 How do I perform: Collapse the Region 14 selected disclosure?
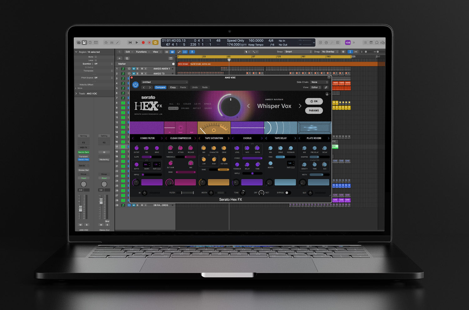tap(76, 52)
